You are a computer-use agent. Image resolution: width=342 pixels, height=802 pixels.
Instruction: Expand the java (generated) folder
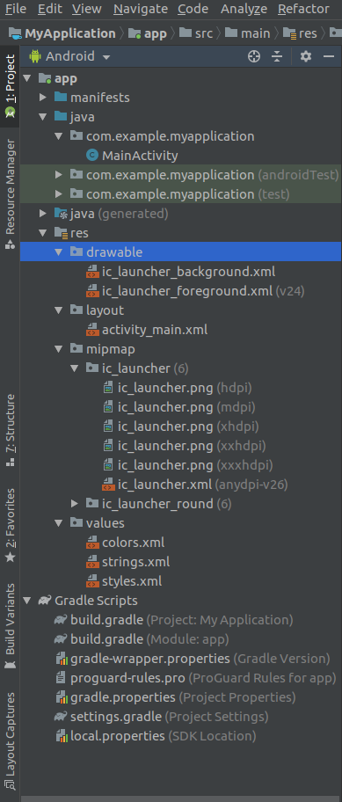point(43,214)
